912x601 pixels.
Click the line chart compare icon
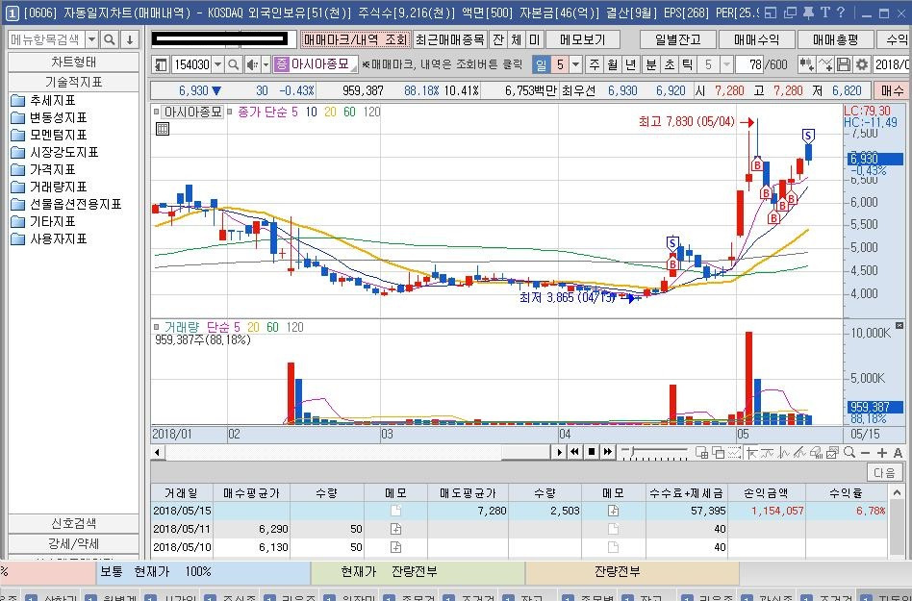[824, 64]
